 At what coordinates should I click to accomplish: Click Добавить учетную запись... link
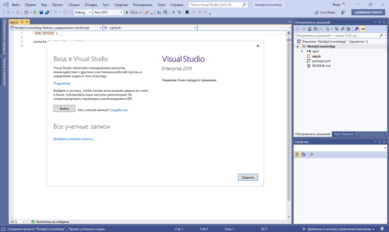tap(74, 139)
